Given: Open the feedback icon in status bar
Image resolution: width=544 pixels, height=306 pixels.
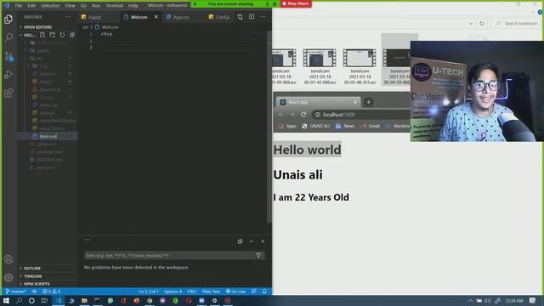Looking at the screenshot, I should coord(253,292).
